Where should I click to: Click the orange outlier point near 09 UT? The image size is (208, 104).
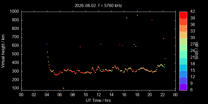(80, 47)
